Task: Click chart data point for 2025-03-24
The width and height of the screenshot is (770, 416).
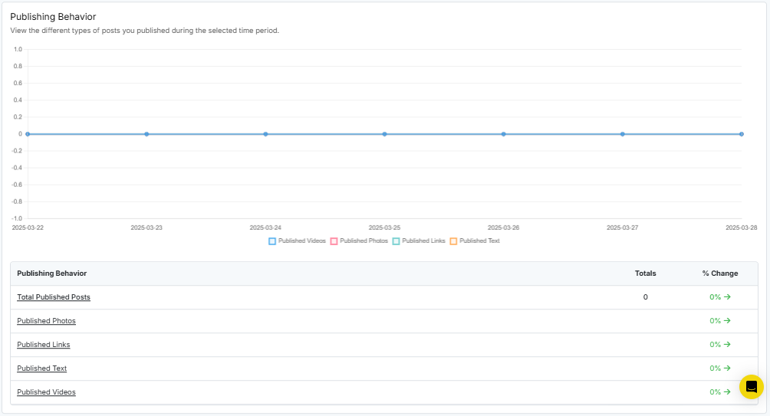Action: point(265,134)
